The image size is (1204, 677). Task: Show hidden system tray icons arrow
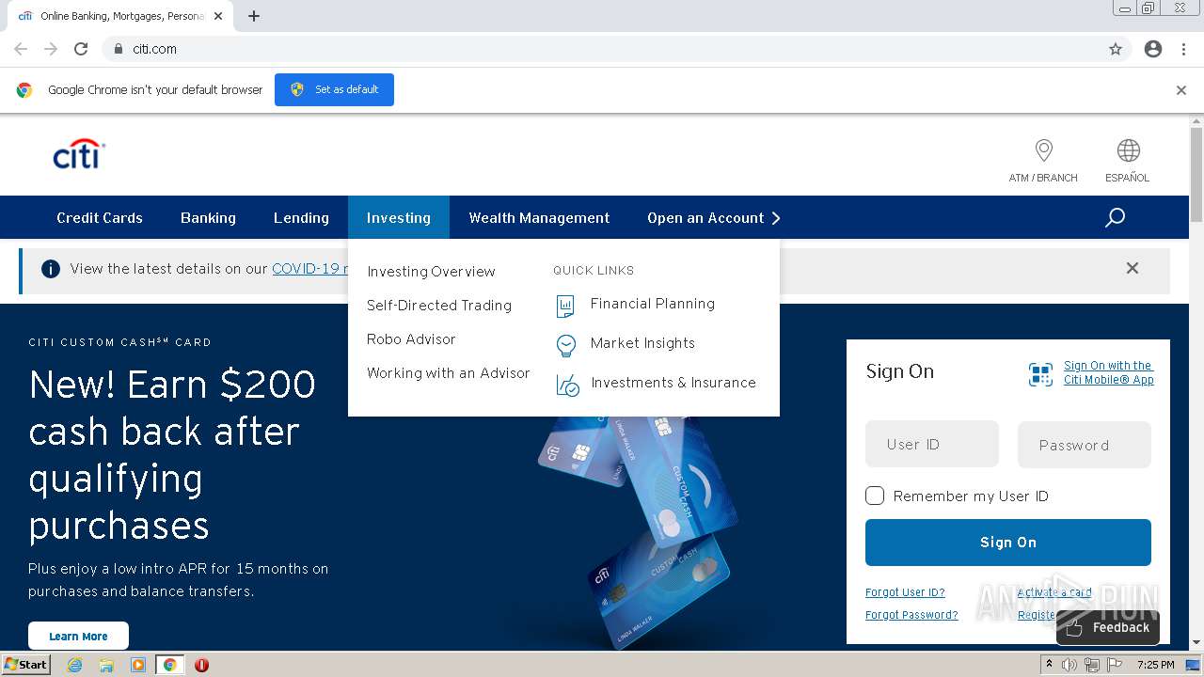coord(1049,665)
